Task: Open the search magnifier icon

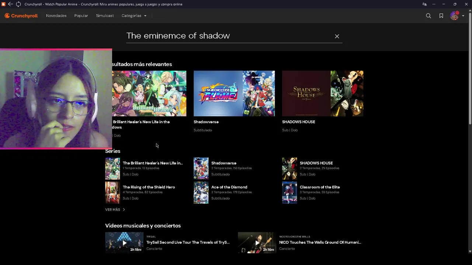Action: 428,16
